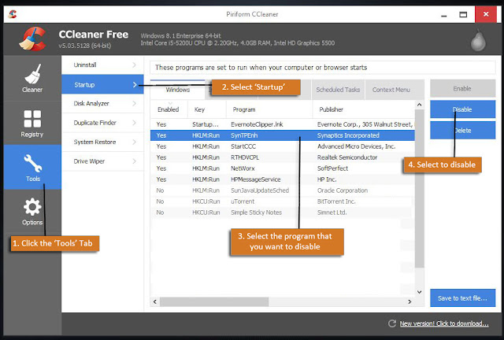Click the refresh icon beside new version link

click(392, 323)
